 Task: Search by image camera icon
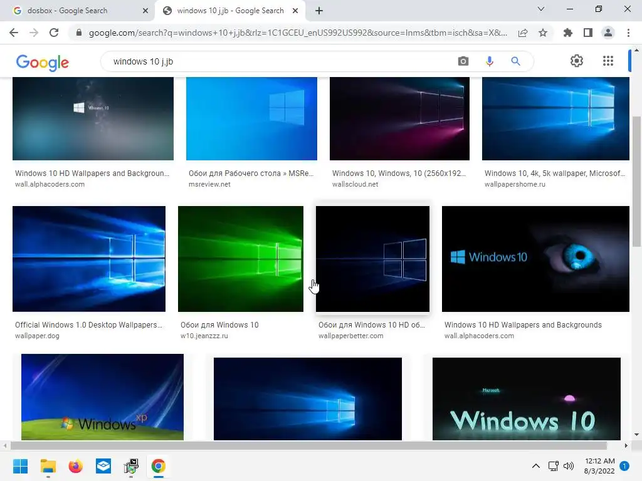pos(463,61)
